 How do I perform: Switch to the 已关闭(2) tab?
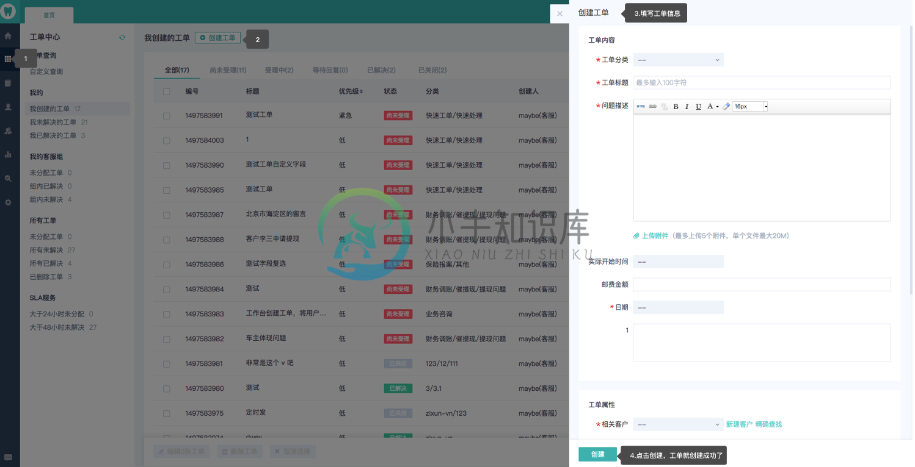432,70
